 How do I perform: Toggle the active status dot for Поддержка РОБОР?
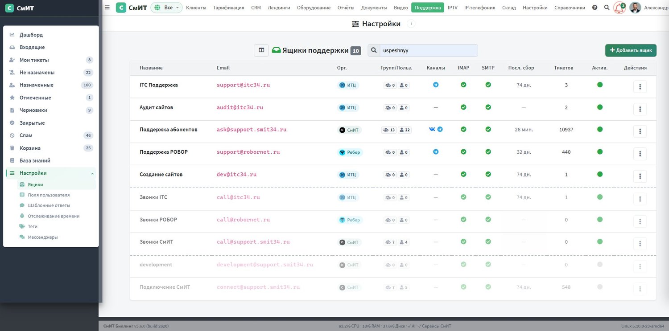click(600, 152)
